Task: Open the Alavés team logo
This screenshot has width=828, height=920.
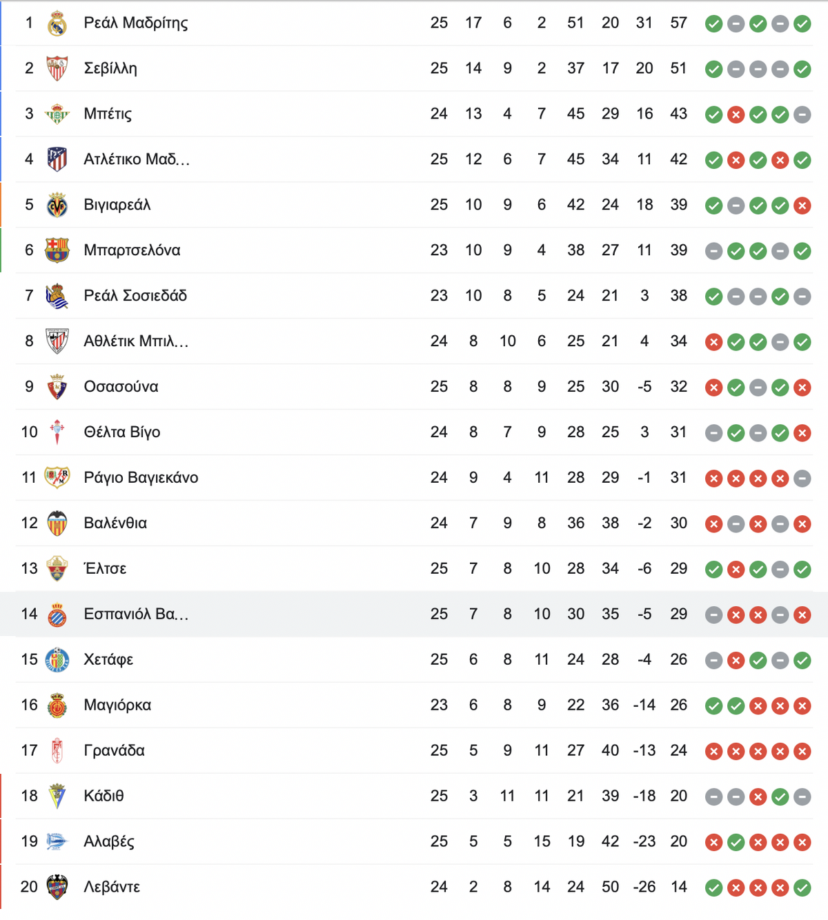Action: coord(57,841)
